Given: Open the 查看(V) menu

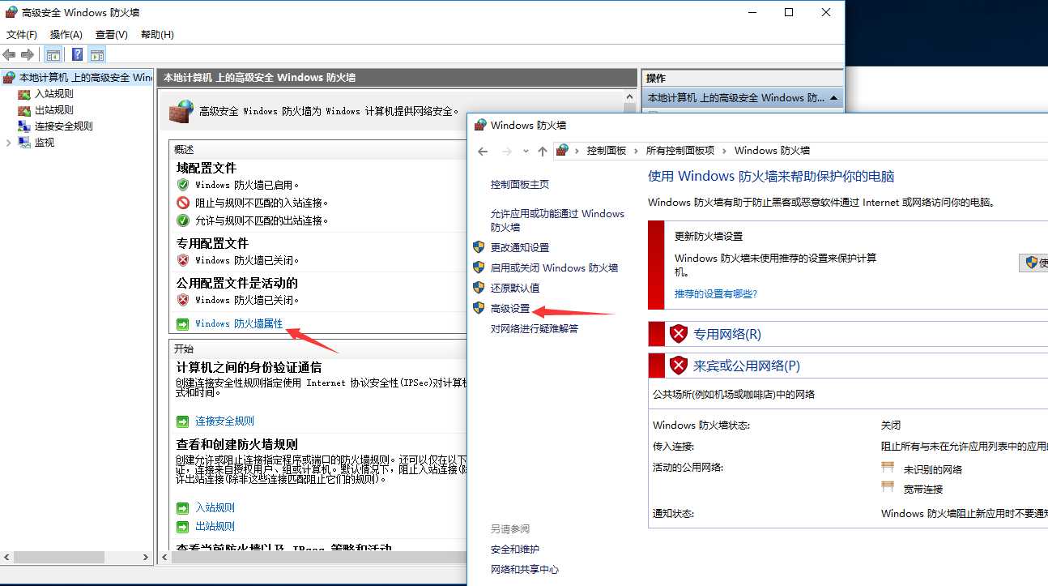Looking at the screenshot, I should [112, 34].
